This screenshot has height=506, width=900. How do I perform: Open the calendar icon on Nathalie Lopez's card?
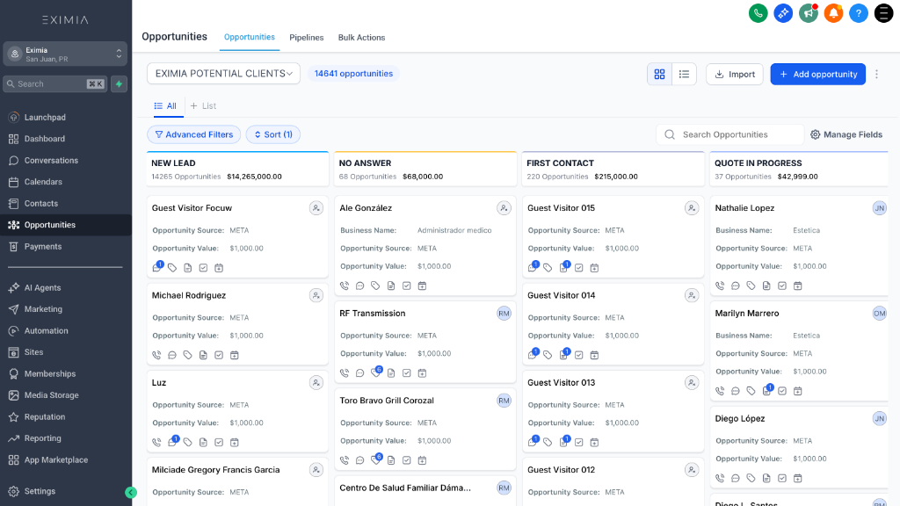tap(798, 285)
